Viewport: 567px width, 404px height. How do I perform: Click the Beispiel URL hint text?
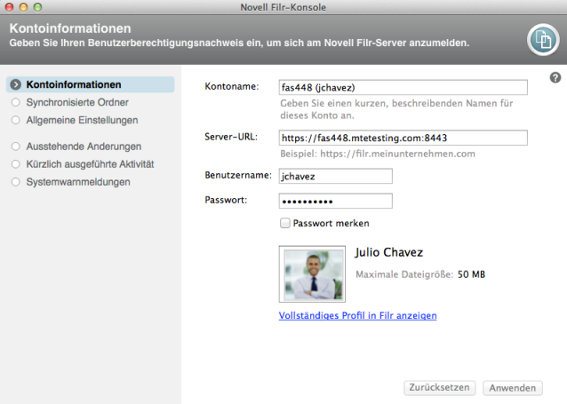(378, 154)
